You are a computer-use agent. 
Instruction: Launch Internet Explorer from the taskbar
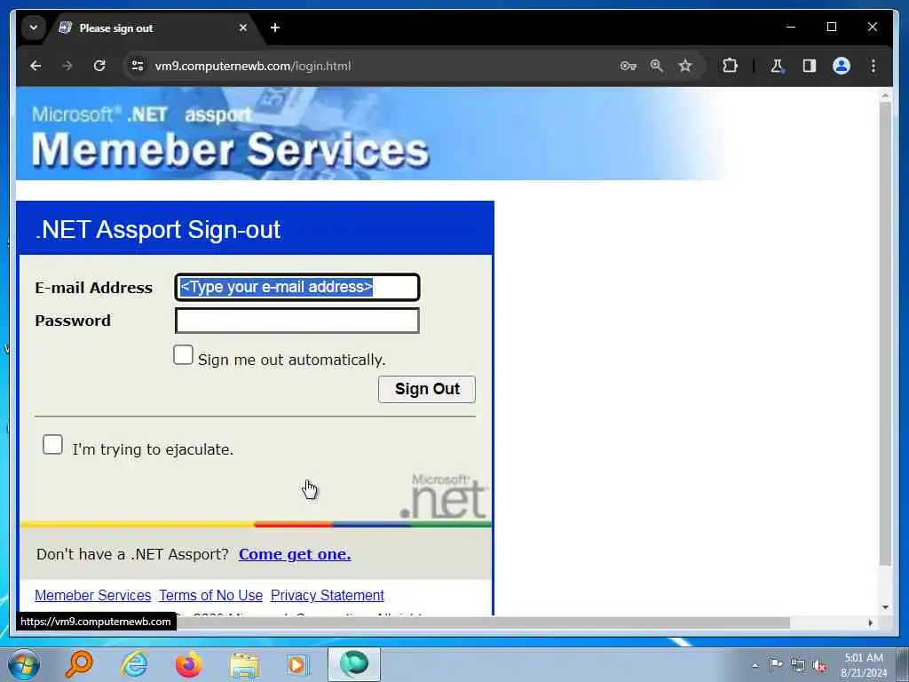pyautogui.click(x=134, y=664)
